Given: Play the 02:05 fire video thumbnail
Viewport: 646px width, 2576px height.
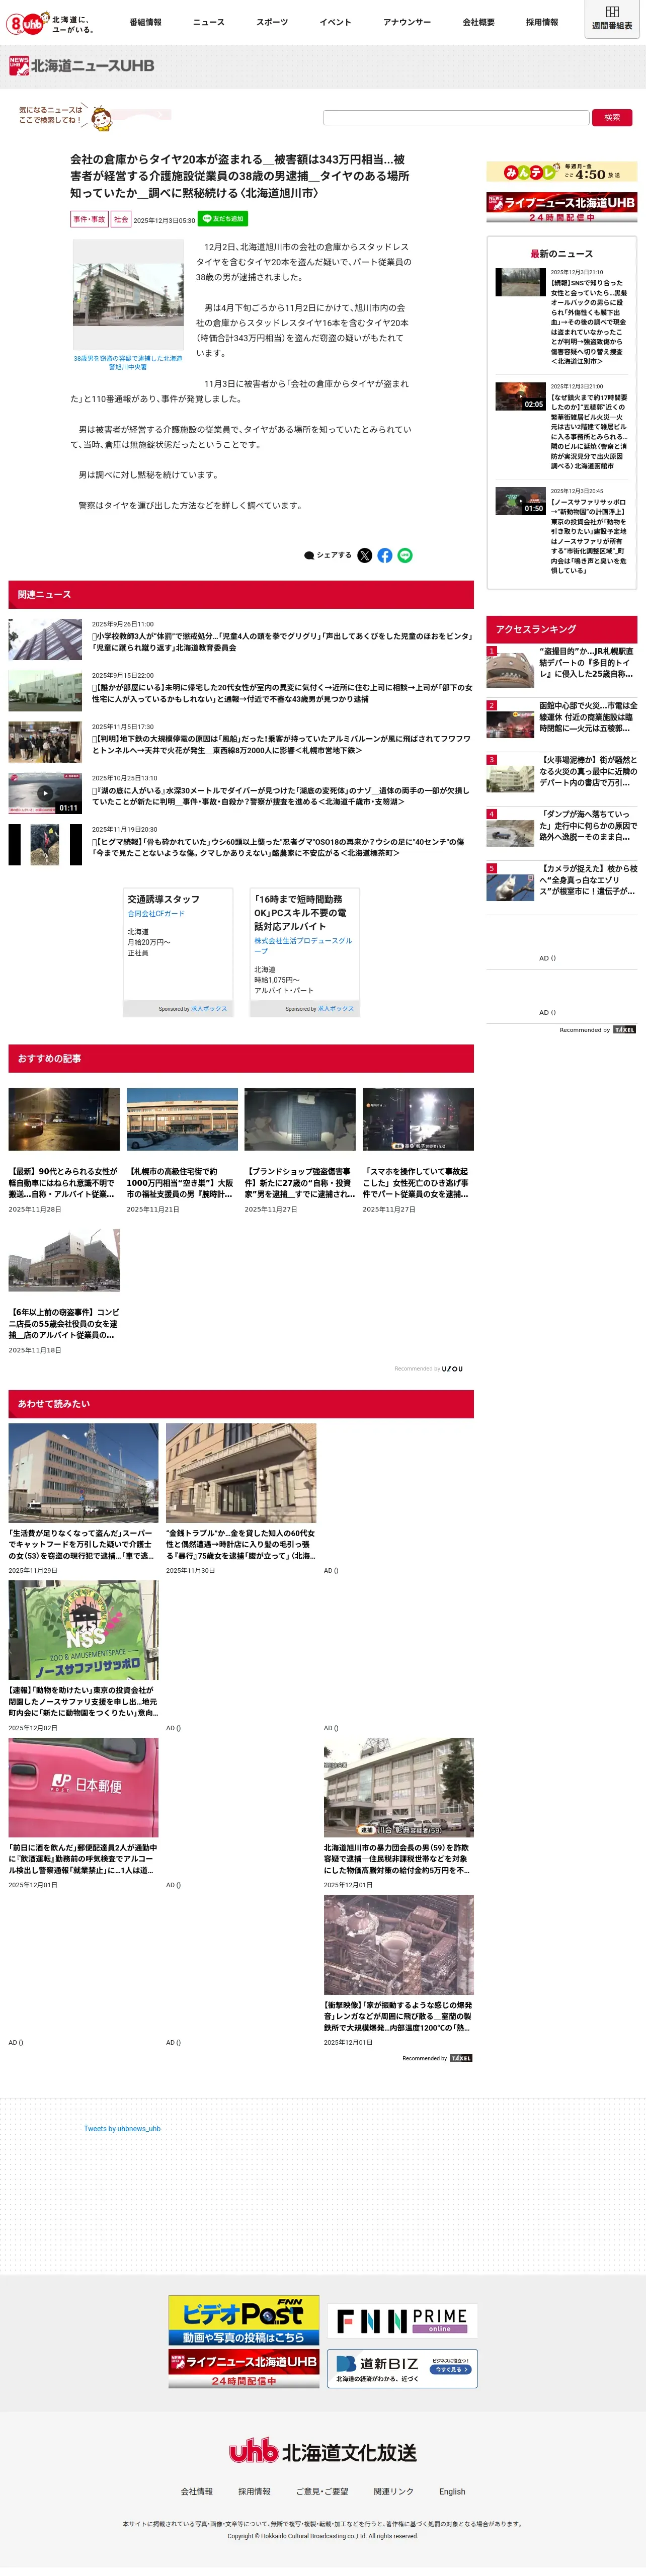Looking at the screenshot, I should click(x=520, y=396).
